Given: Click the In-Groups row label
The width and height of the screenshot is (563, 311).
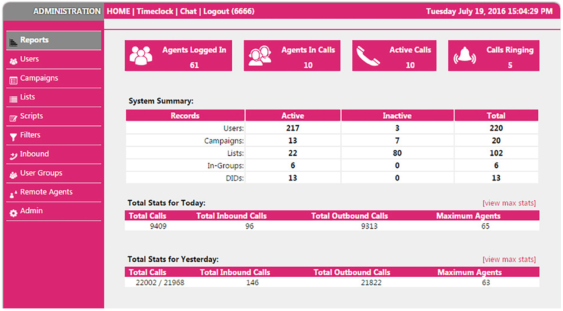Looking at the screenshot, I should click(225, 166).
